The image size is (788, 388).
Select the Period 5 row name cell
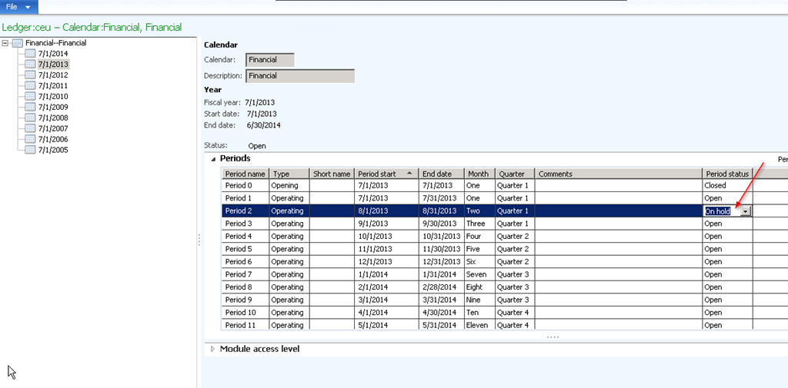coord(245,249)
